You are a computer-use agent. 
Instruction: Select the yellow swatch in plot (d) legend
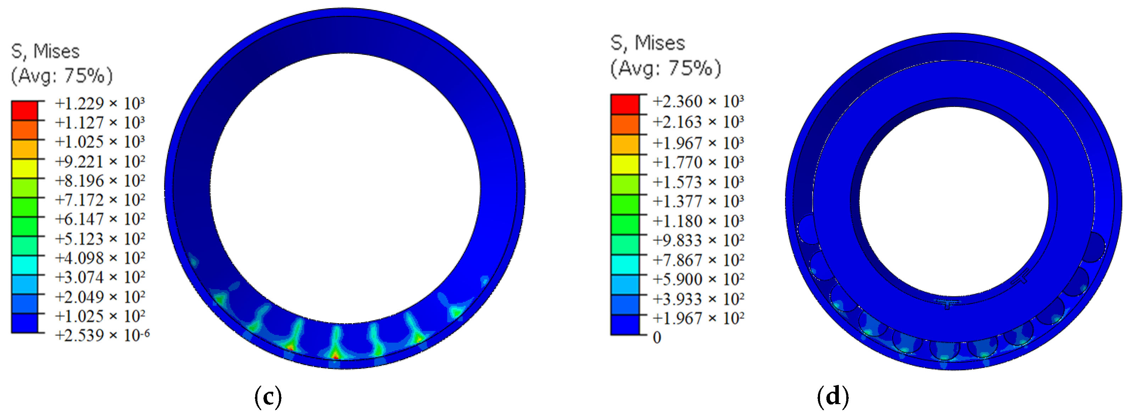[625, 164]
